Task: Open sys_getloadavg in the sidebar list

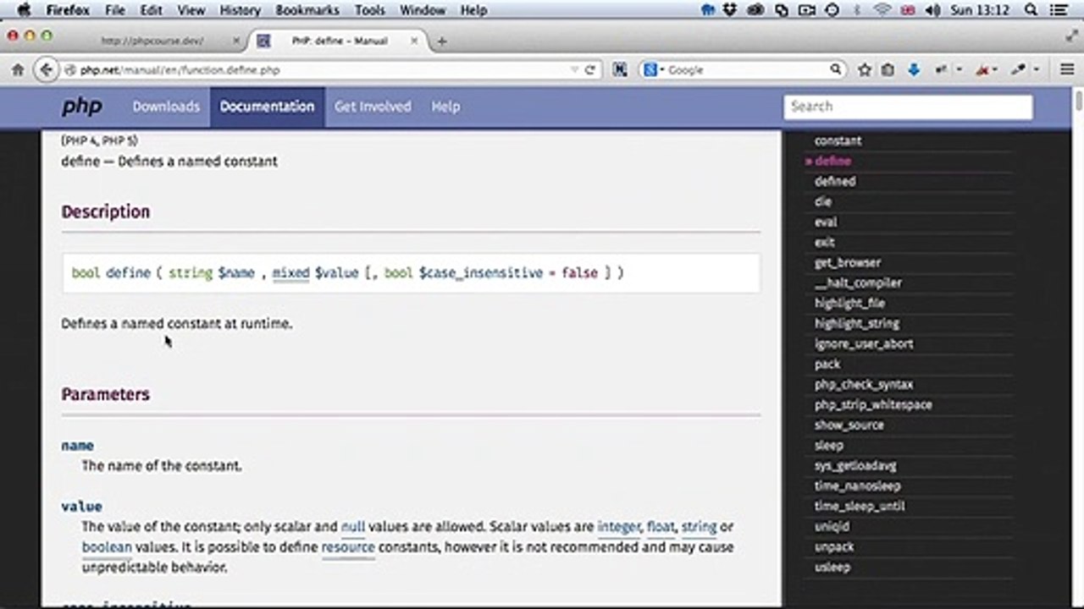Action: coord(855,466)
